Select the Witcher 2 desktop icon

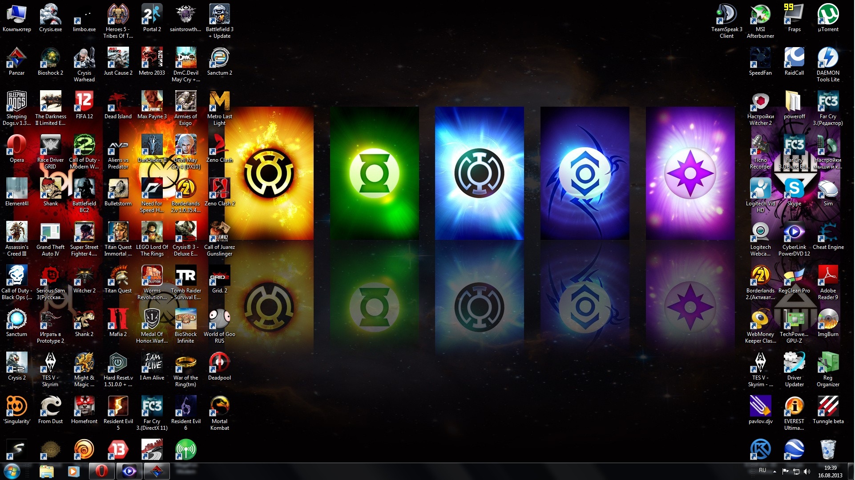(84, 280)
